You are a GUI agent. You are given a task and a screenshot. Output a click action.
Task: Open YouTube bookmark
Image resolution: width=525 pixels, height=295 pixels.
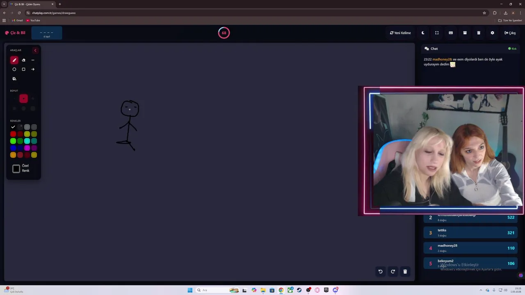pyautogui.click(x=33, y=20)
